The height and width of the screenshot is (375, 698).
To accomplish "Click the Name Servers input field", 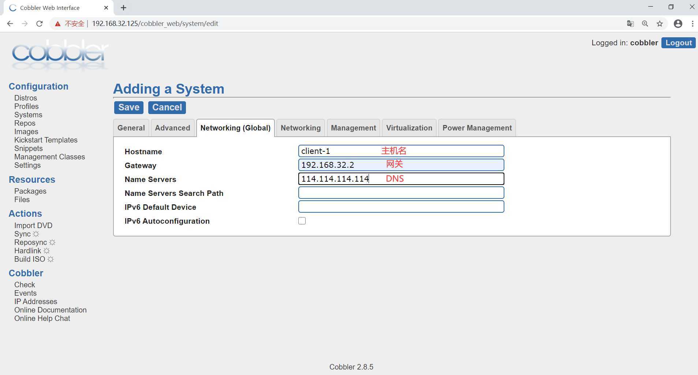I will point(401,179).
